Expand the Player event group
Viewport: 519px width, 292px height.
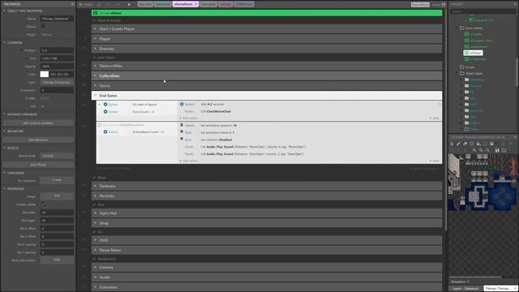(x=95, y=39)
